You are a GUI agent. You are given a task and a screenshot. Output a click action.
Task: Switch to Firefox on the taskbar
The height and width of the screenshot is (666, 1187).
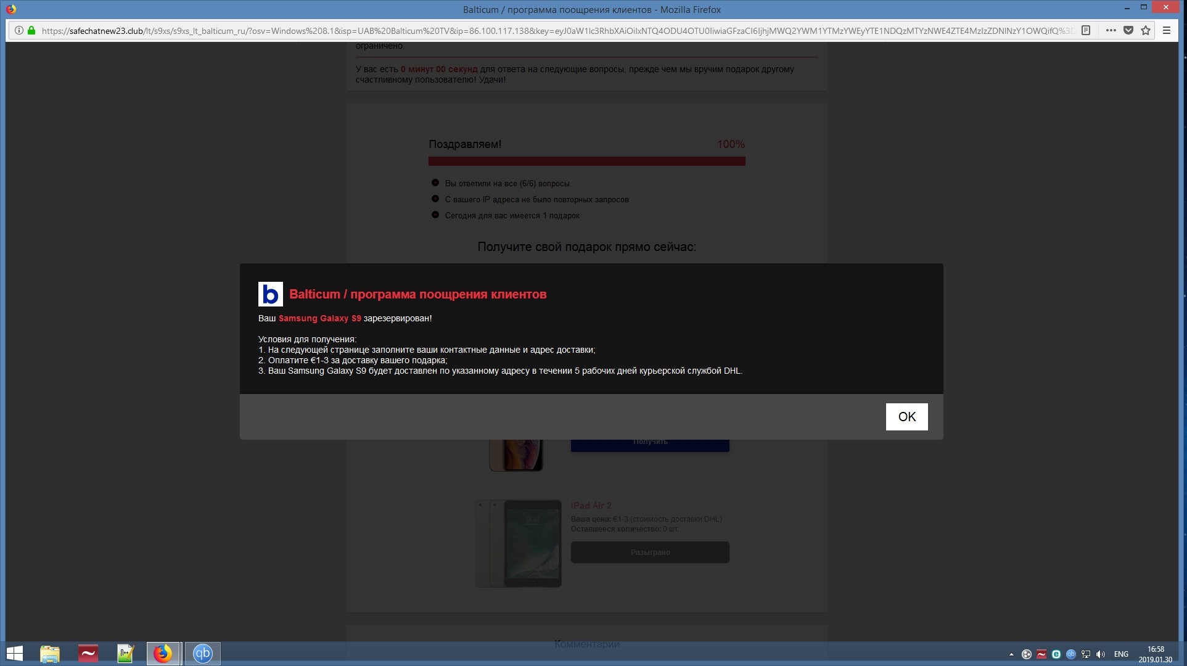tap(163, 653)
